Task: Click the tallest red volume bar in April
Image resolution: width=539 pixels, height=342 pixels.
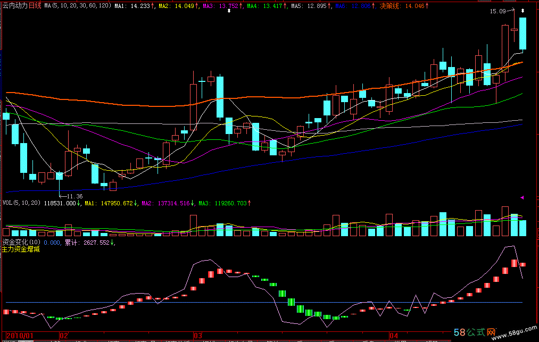Action: [505, 221]
